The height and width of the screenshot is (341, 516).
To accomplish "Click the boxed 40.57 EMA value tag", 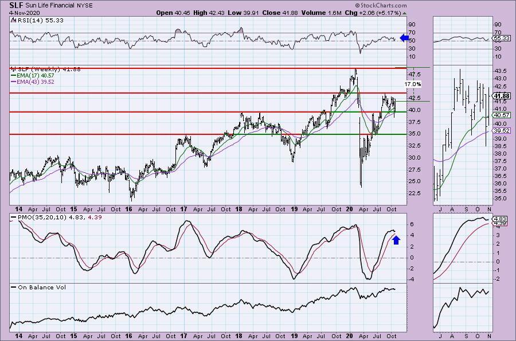I will tap(502, 115).
